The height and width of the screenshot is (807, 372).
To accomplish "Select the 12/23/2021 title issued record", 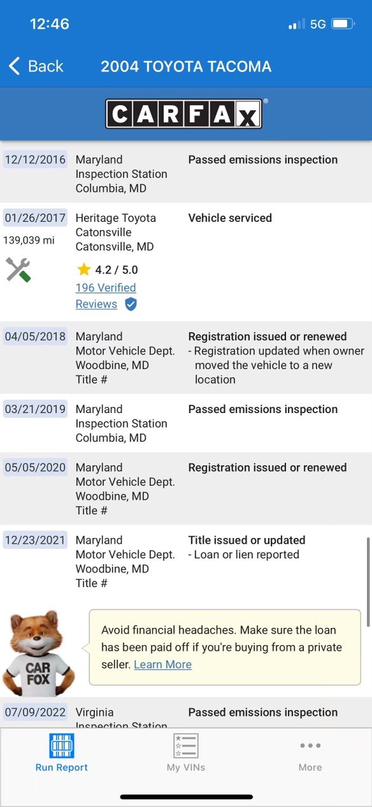I will pyautogui.click(x=186, y=561).
